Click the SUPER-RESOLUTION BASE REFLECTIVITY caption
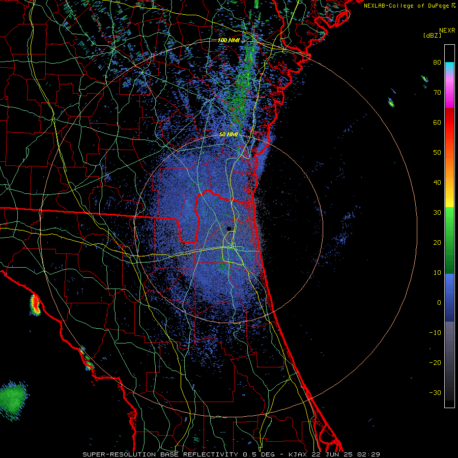458x458 pixels. click(160, 454)
